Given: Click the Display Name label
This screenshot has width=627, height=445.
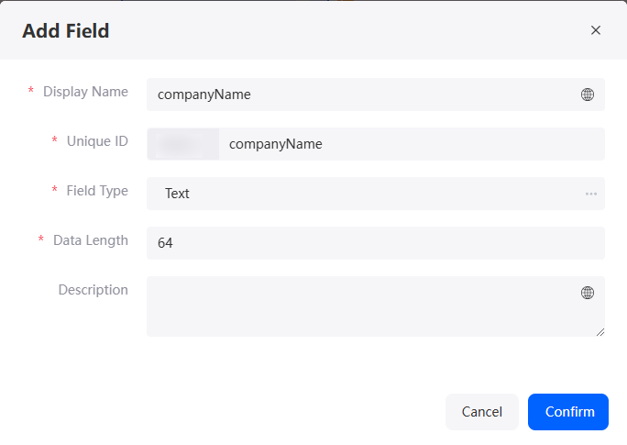Looking at the screenshot, I should click(x=85, y=92).
